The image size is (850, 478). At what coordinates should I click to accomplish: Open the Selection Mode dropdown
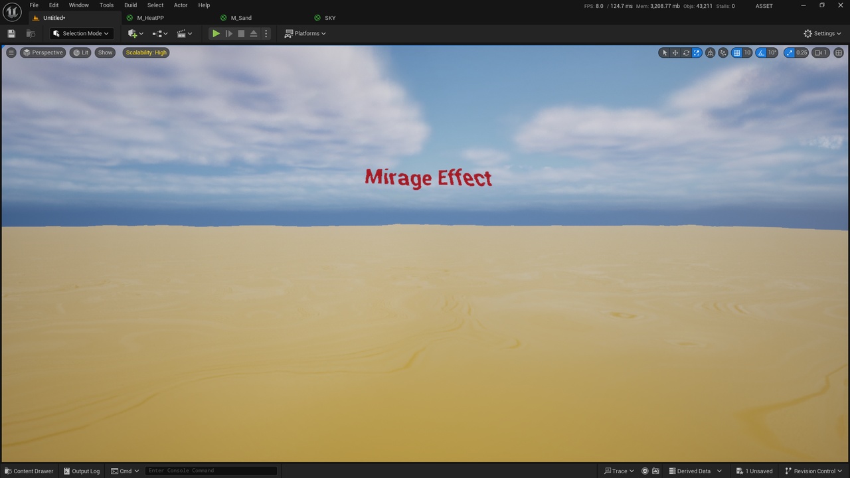point(81,33)
